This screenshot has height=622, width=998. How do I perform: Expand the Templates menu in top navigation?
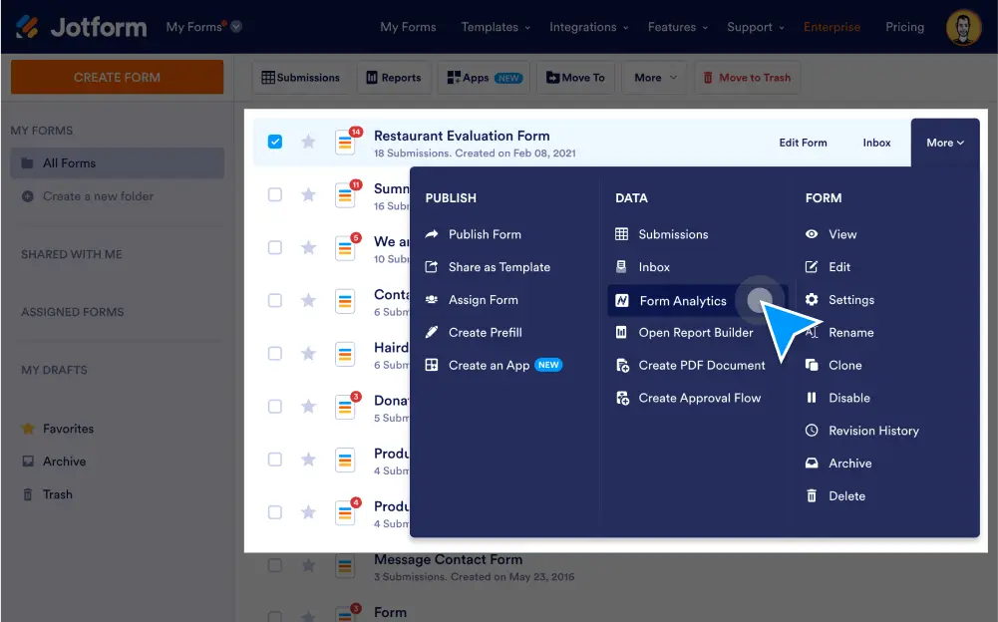click(496, 27)
